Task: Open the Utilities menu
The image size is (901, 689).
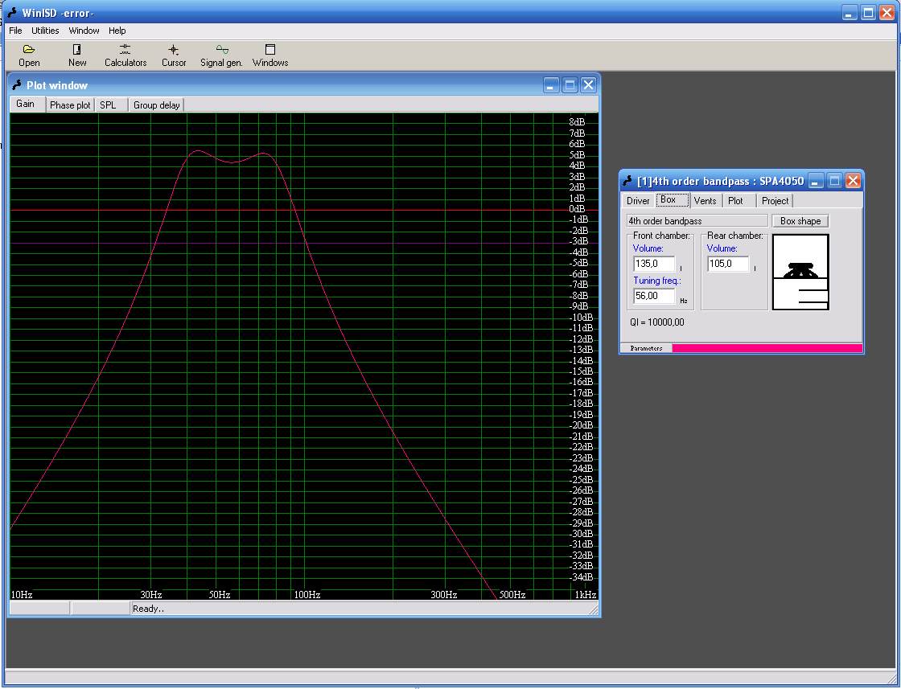Action: tap(45, 31)
